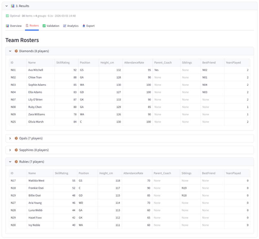
Task: Click the Overview tab chart icon
Action: (7, 26)
